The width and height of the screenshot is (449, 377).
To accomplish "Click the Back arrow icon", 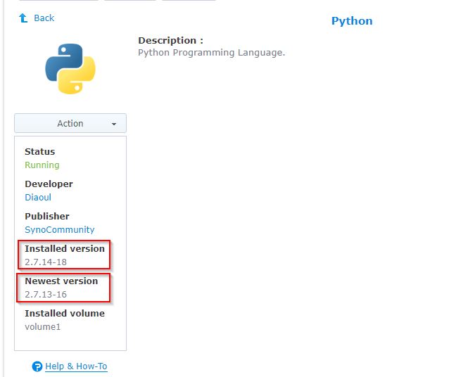I will tap(23, 18).
